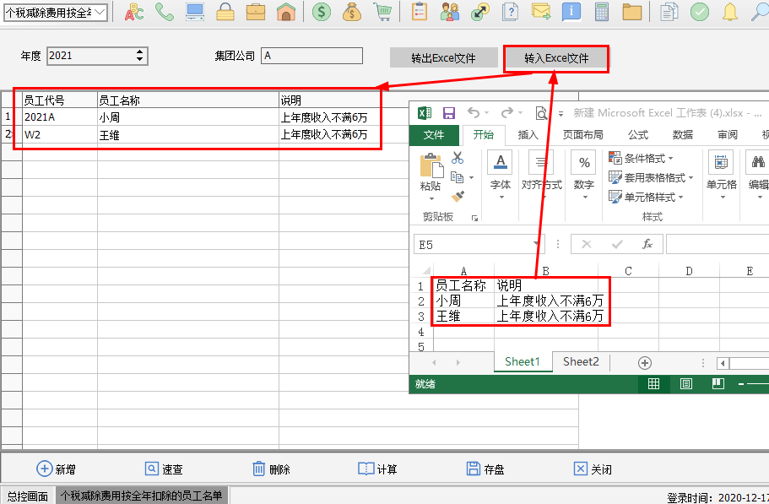Screen dimensions: 769x504
Task: Switch to 总控画面 tab
Action: tap(28, 496)
